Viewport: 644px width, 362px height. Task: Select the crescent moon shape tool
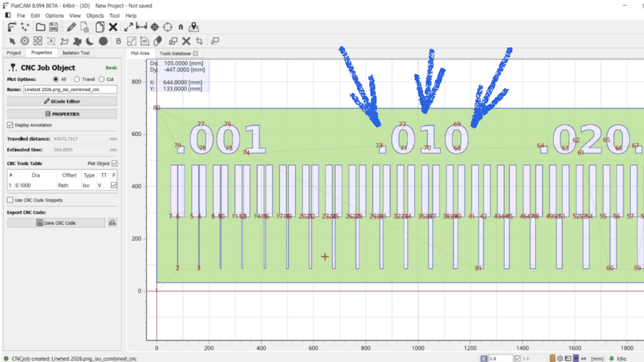click(x=90, y=41)
